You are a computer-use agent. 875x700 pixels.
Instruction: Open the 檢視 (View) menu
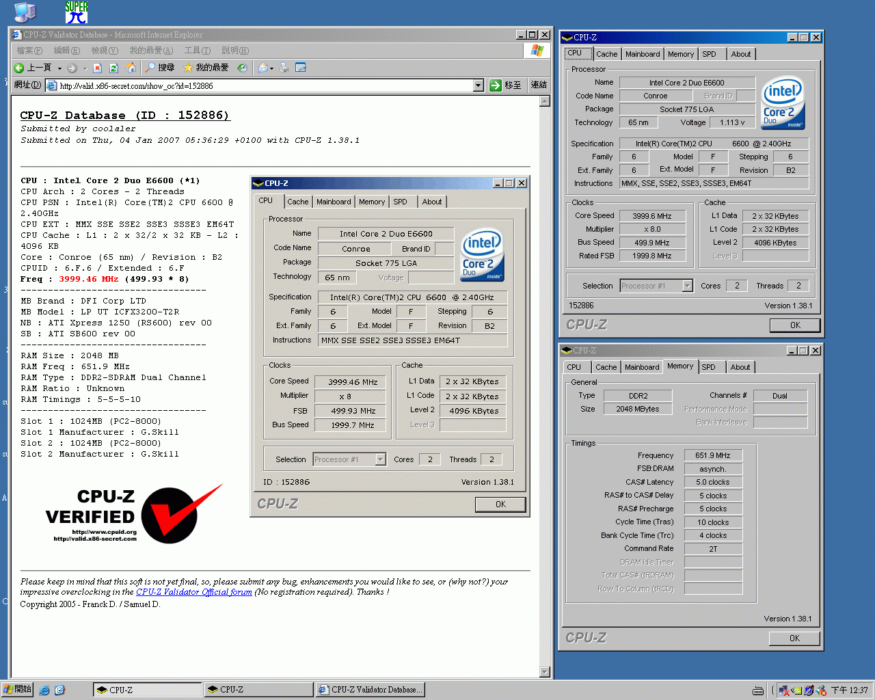click(105, 51)
